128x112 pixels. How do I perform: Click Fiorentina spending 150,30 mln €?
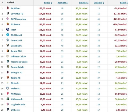coord(45,19)
